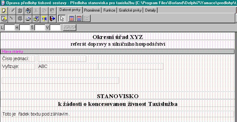Screen dimensions: 237x122
Task: Click the disabled Undo arrow icon
Action: tap(20, 11)
